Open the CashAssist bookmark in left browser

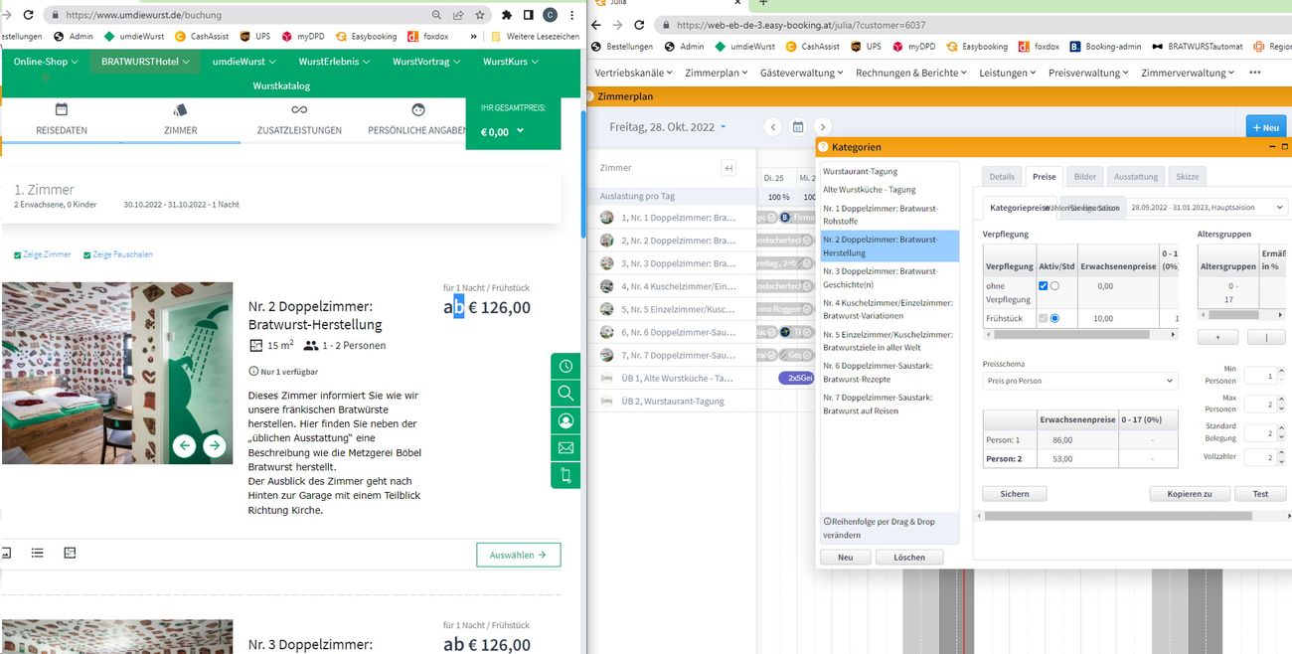pyautogui.click(x=202, y=36)
